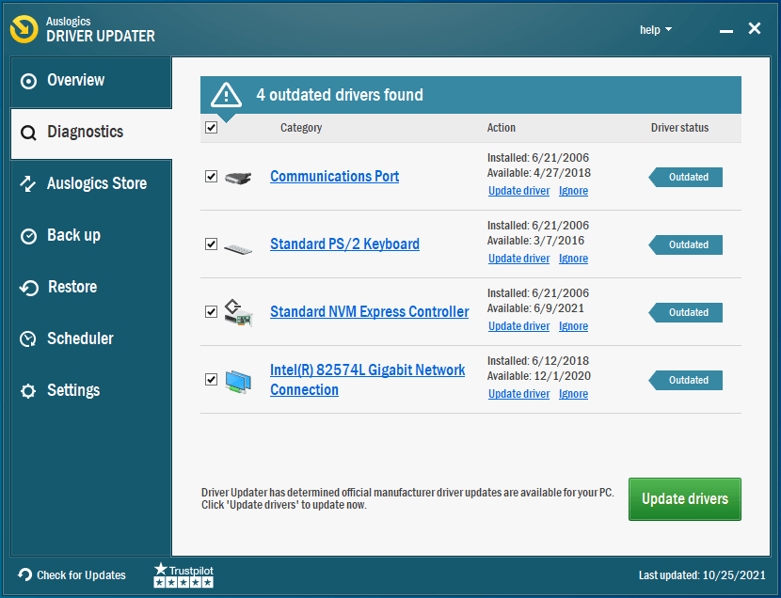Viewport: 781px width, 598px height.
Task: Click the Intel network adapter monitor icon
Action: (x=239, y=380)
